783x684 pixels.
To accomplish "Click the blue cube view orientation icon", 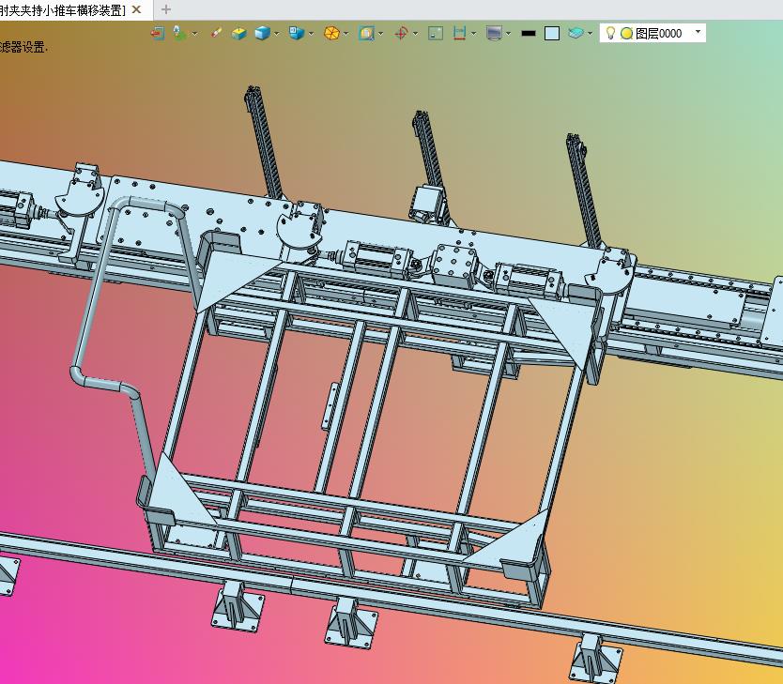I will tap(296, 34).
